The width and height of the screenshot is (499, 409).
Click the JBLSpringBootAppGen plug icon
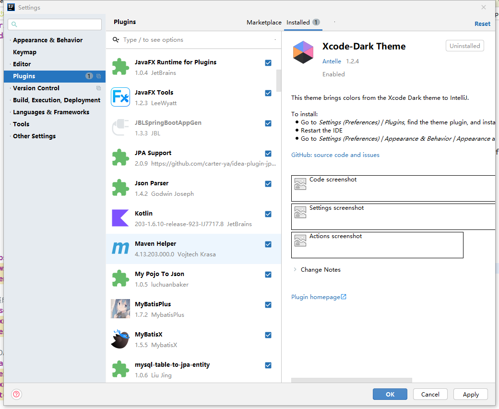point(120,127)
